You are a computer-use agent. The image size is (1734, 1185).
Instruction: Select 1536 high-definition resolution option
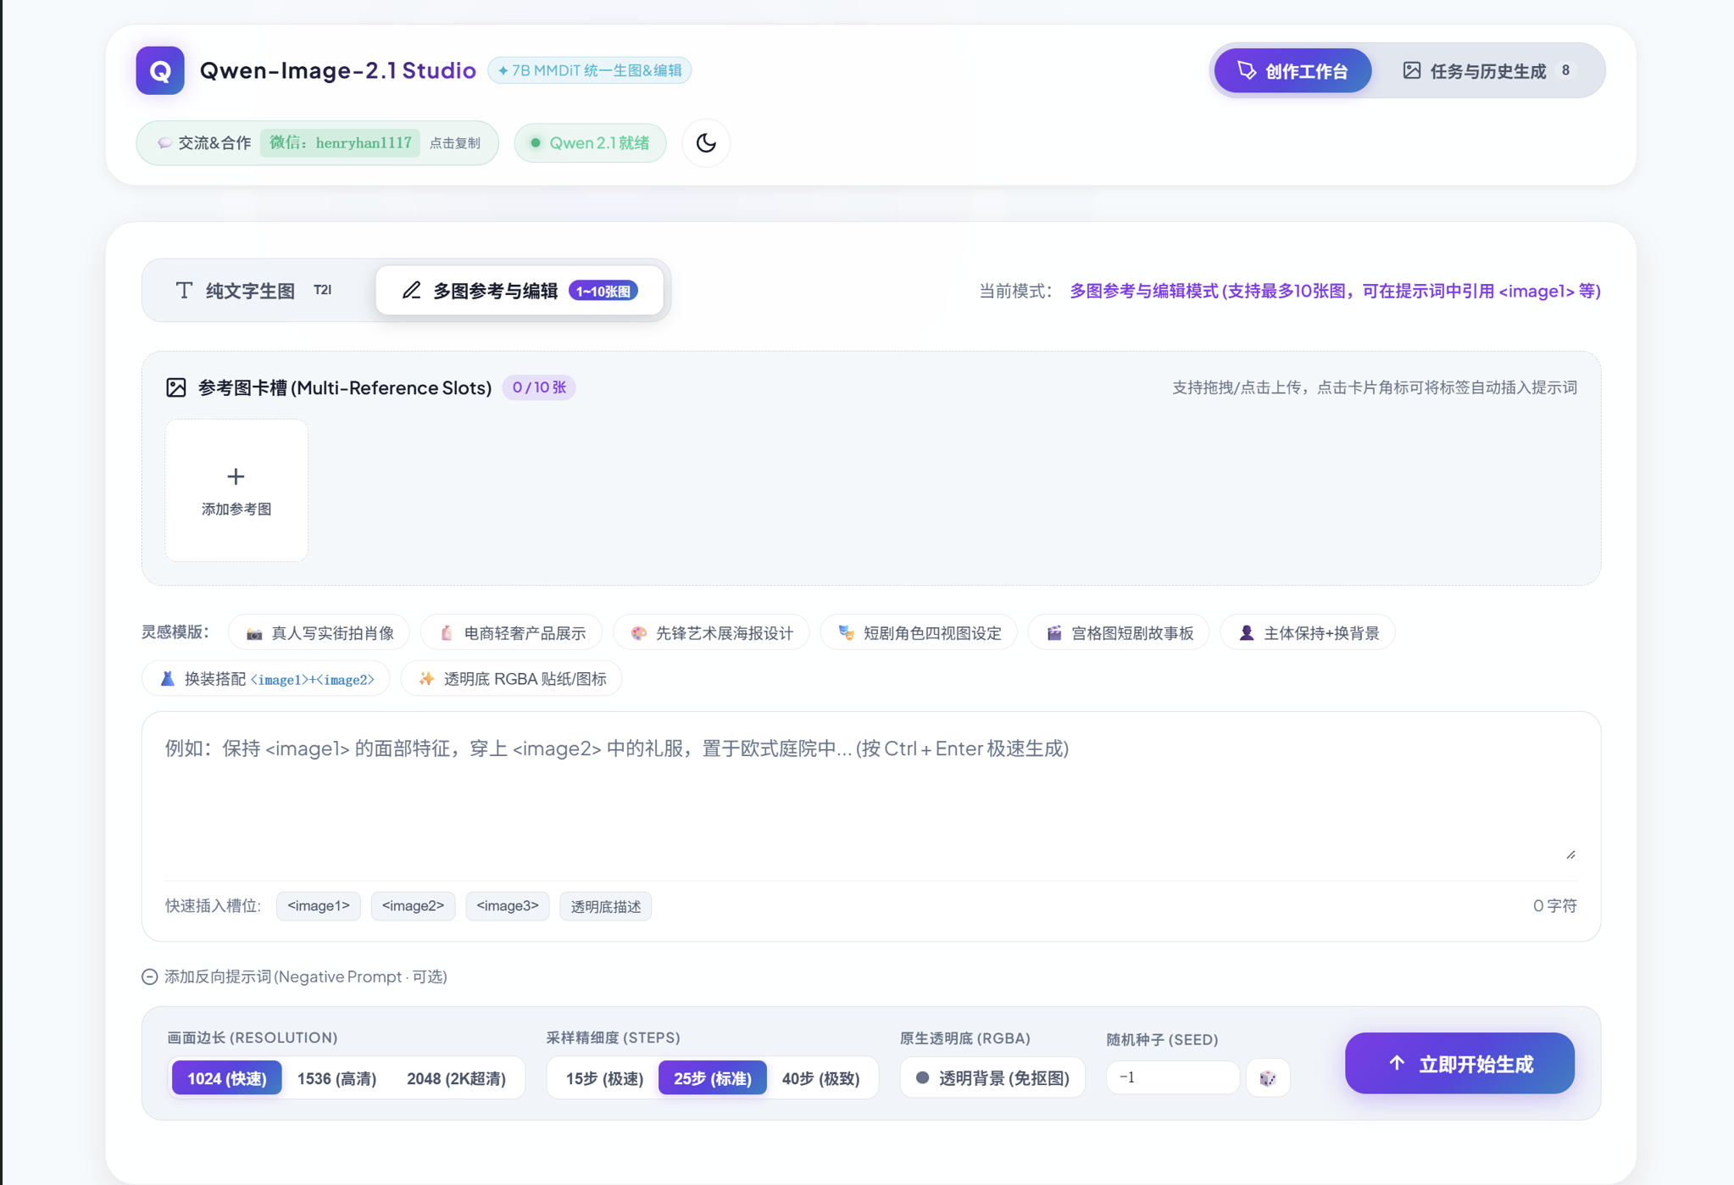coord(336,1078)
